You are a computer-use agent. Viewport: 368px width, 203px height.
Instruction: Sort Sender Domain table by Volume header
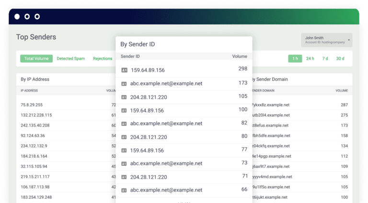[341, 90]
